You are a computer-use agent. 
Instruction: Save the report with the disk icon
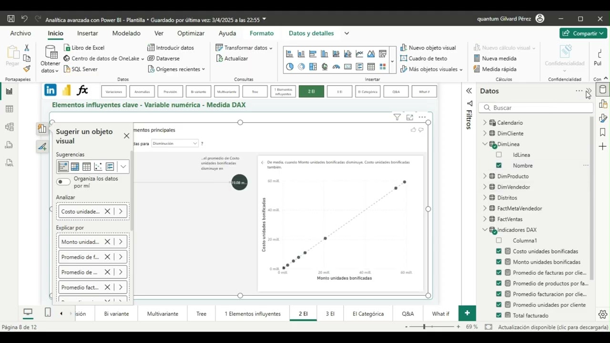point(11,19)
